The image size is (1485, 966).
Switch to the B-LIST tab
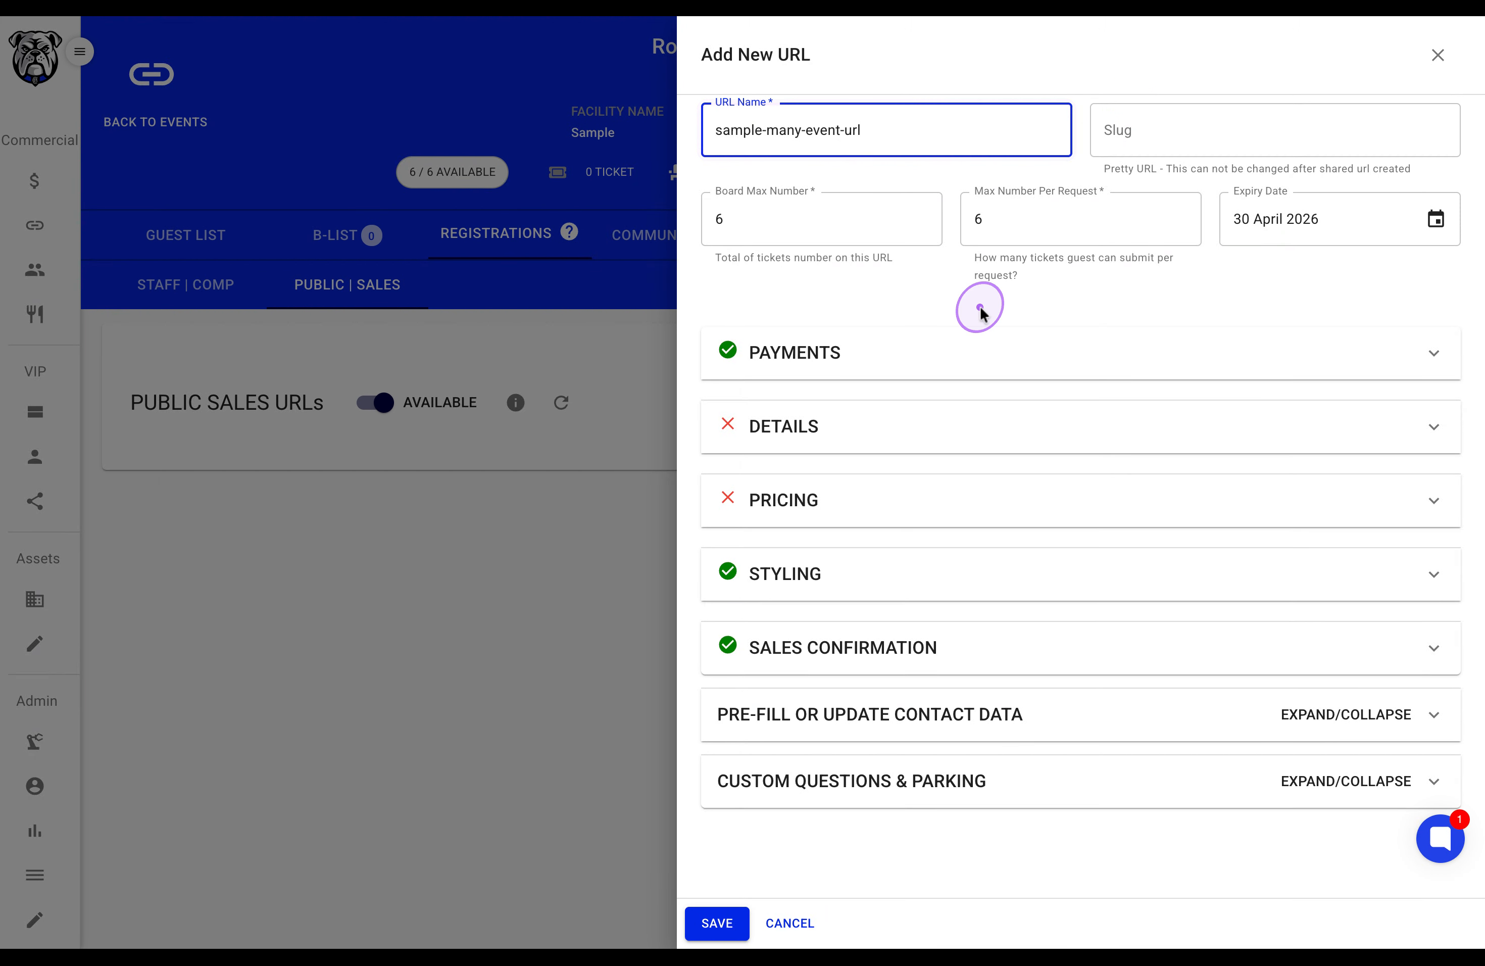coord(347,235)
